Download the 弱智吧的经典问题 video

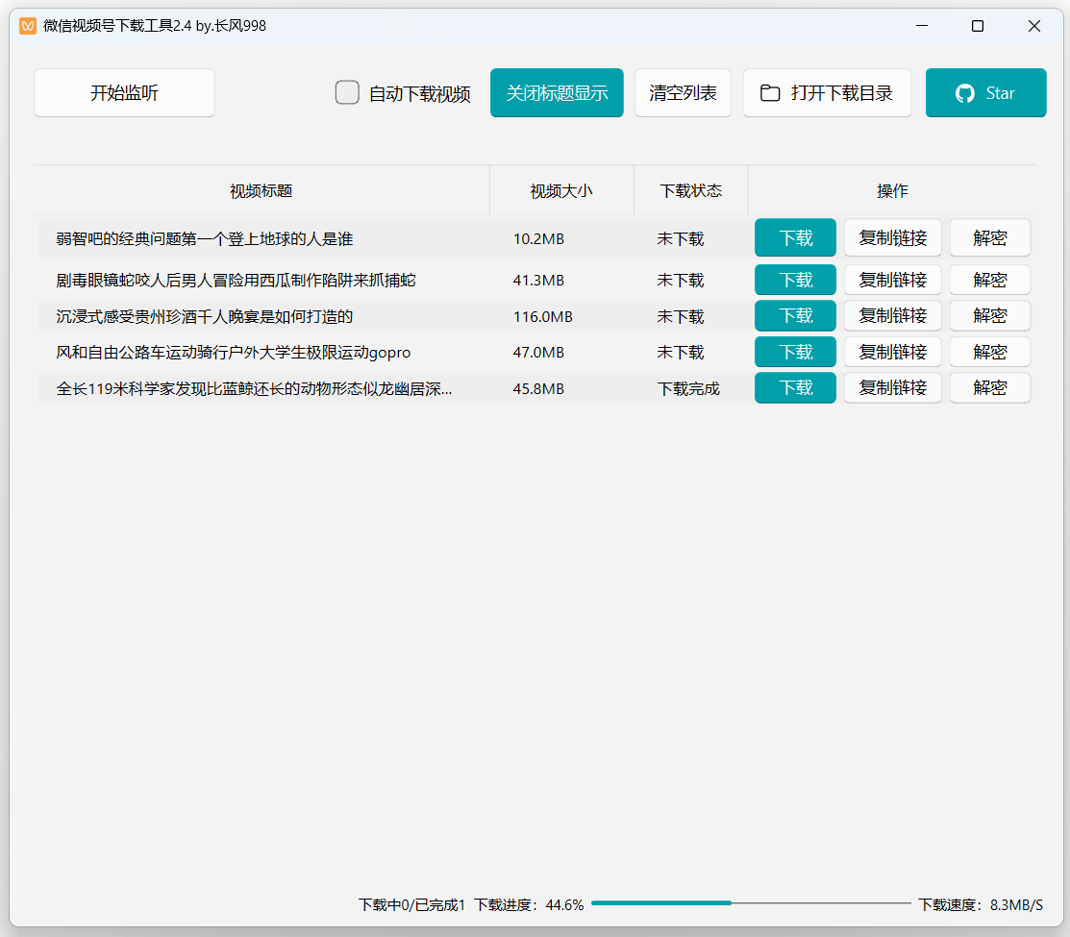795,237
